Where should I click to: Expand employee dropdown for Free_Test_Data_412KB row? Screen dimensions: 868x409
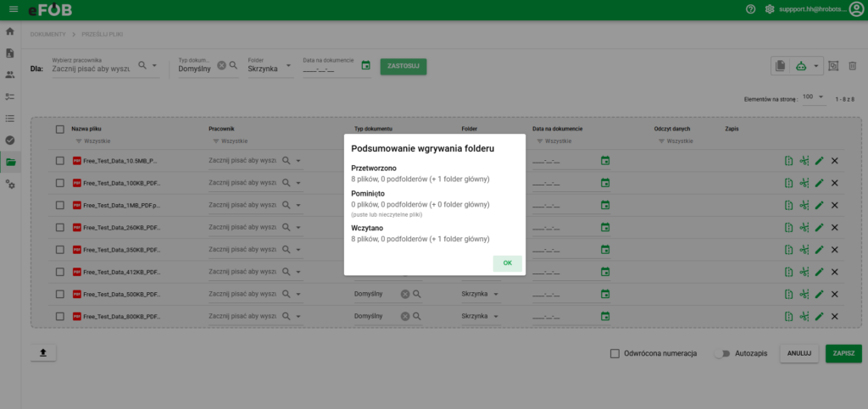[x=298, y=272]
